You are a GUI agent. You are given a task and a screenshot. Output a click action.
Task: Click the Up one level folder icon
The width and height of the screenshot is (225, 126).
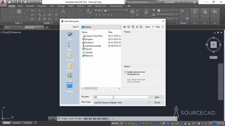pyautogui.click(x=129, y=27)
